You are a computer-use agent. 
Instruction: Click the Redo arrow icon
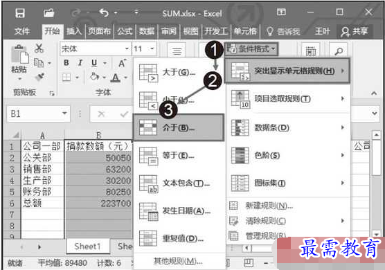coord(76,12)
